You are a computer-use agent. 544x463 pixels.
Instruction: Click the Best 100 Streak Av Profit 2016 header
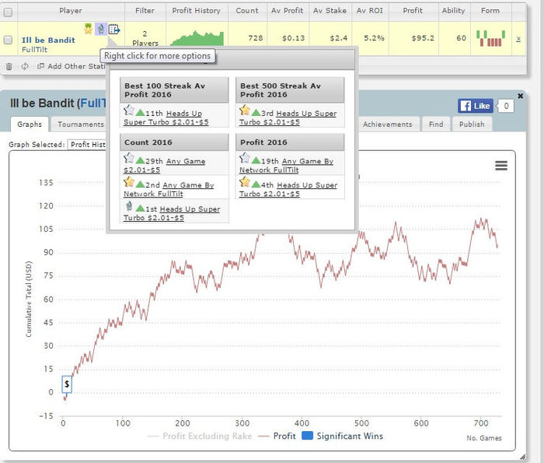(x=174, y=90)
